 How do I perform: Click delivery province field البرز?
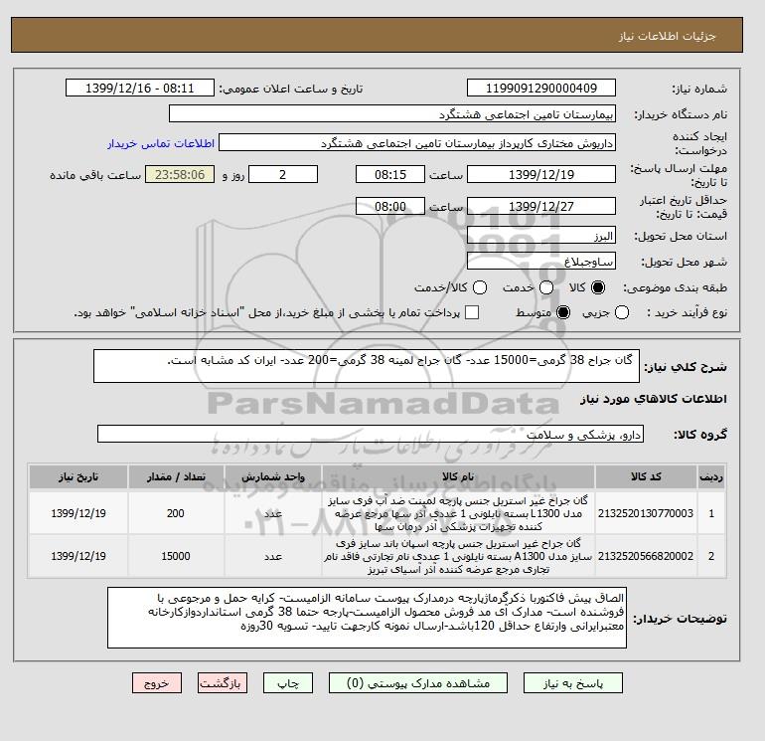click(541, 236)
